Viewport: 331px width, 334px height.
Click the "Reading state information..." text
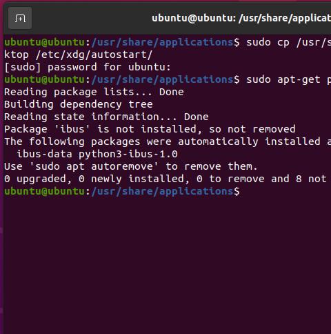[x=90, y=117]
